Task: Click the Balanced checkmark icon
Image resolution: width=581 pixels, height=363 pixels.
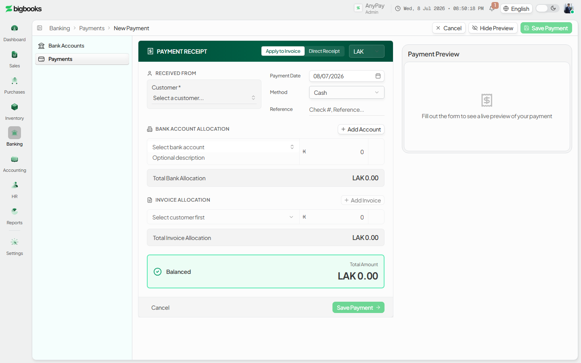Action: [158, 272]
